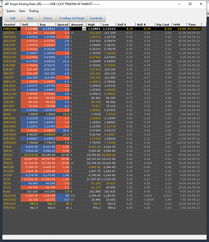Click USD/CAD buy price 1.30538

tap(47, 53)
